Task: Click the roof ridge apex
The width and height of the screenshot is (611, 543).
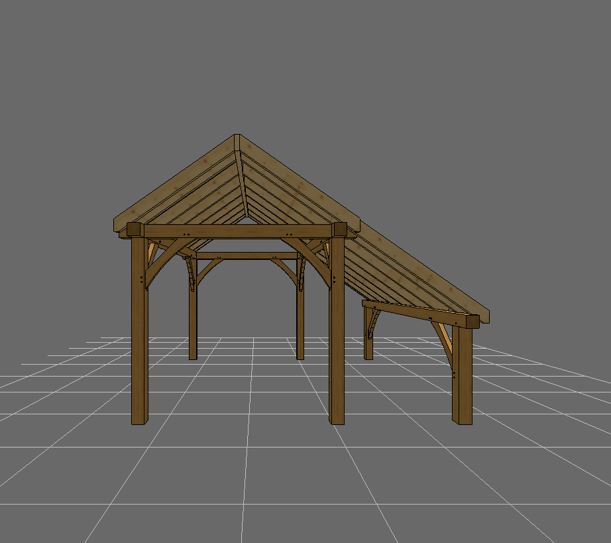Action: [x=237, y=138]
